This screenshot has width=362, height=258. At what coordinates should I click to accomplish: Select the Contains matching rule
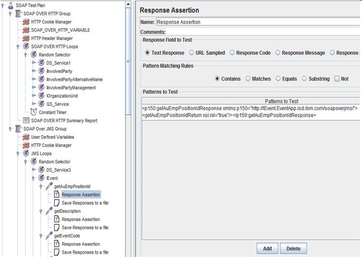pyautogui.click(x=217, y=79)
